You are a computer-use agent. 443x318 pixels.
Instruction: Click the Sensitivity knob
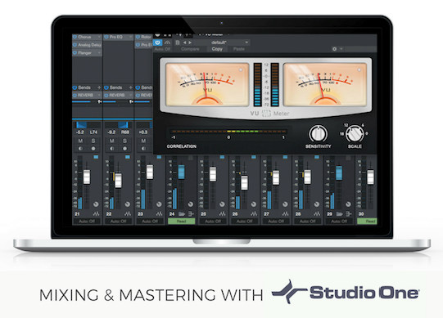[318, 134]
